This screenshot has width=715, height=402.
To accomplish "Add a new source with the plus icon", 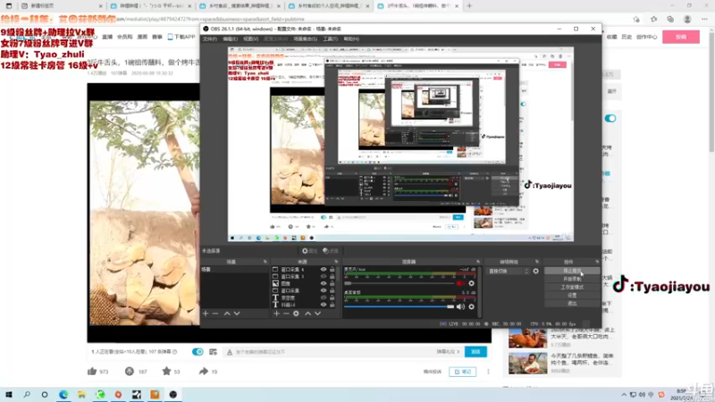I will (x=276, y=314).
